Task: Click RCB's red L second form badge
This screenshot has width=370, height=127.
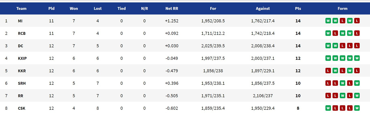Action: pyautogui.click(x=335, y=33)
